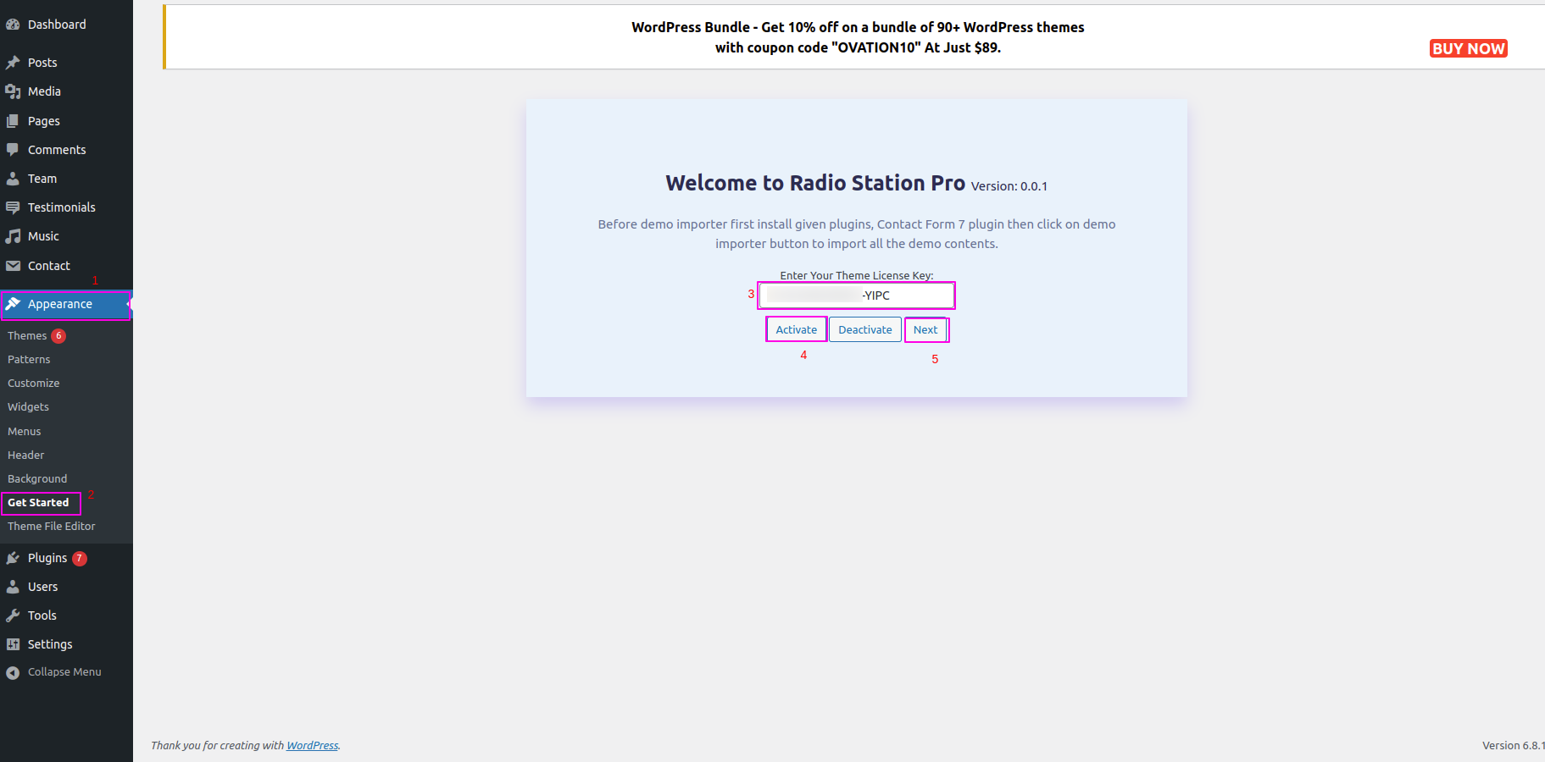
Task: Focus the theme license key field
Action: [x=856, y=295]
